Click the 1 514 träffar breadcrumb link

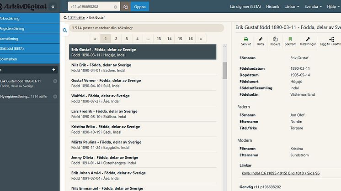tap(76, 18)
